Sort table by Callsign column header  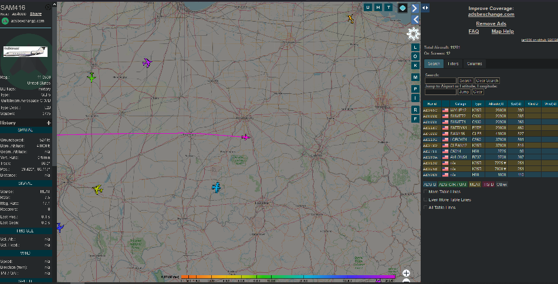[x=460, y=104]
